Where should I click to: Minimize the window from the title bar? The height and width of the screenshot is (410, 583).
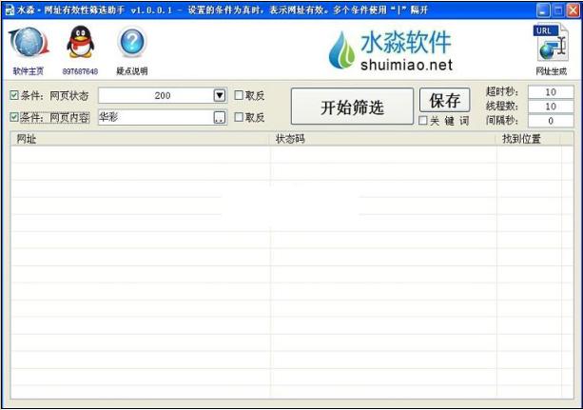543,9
